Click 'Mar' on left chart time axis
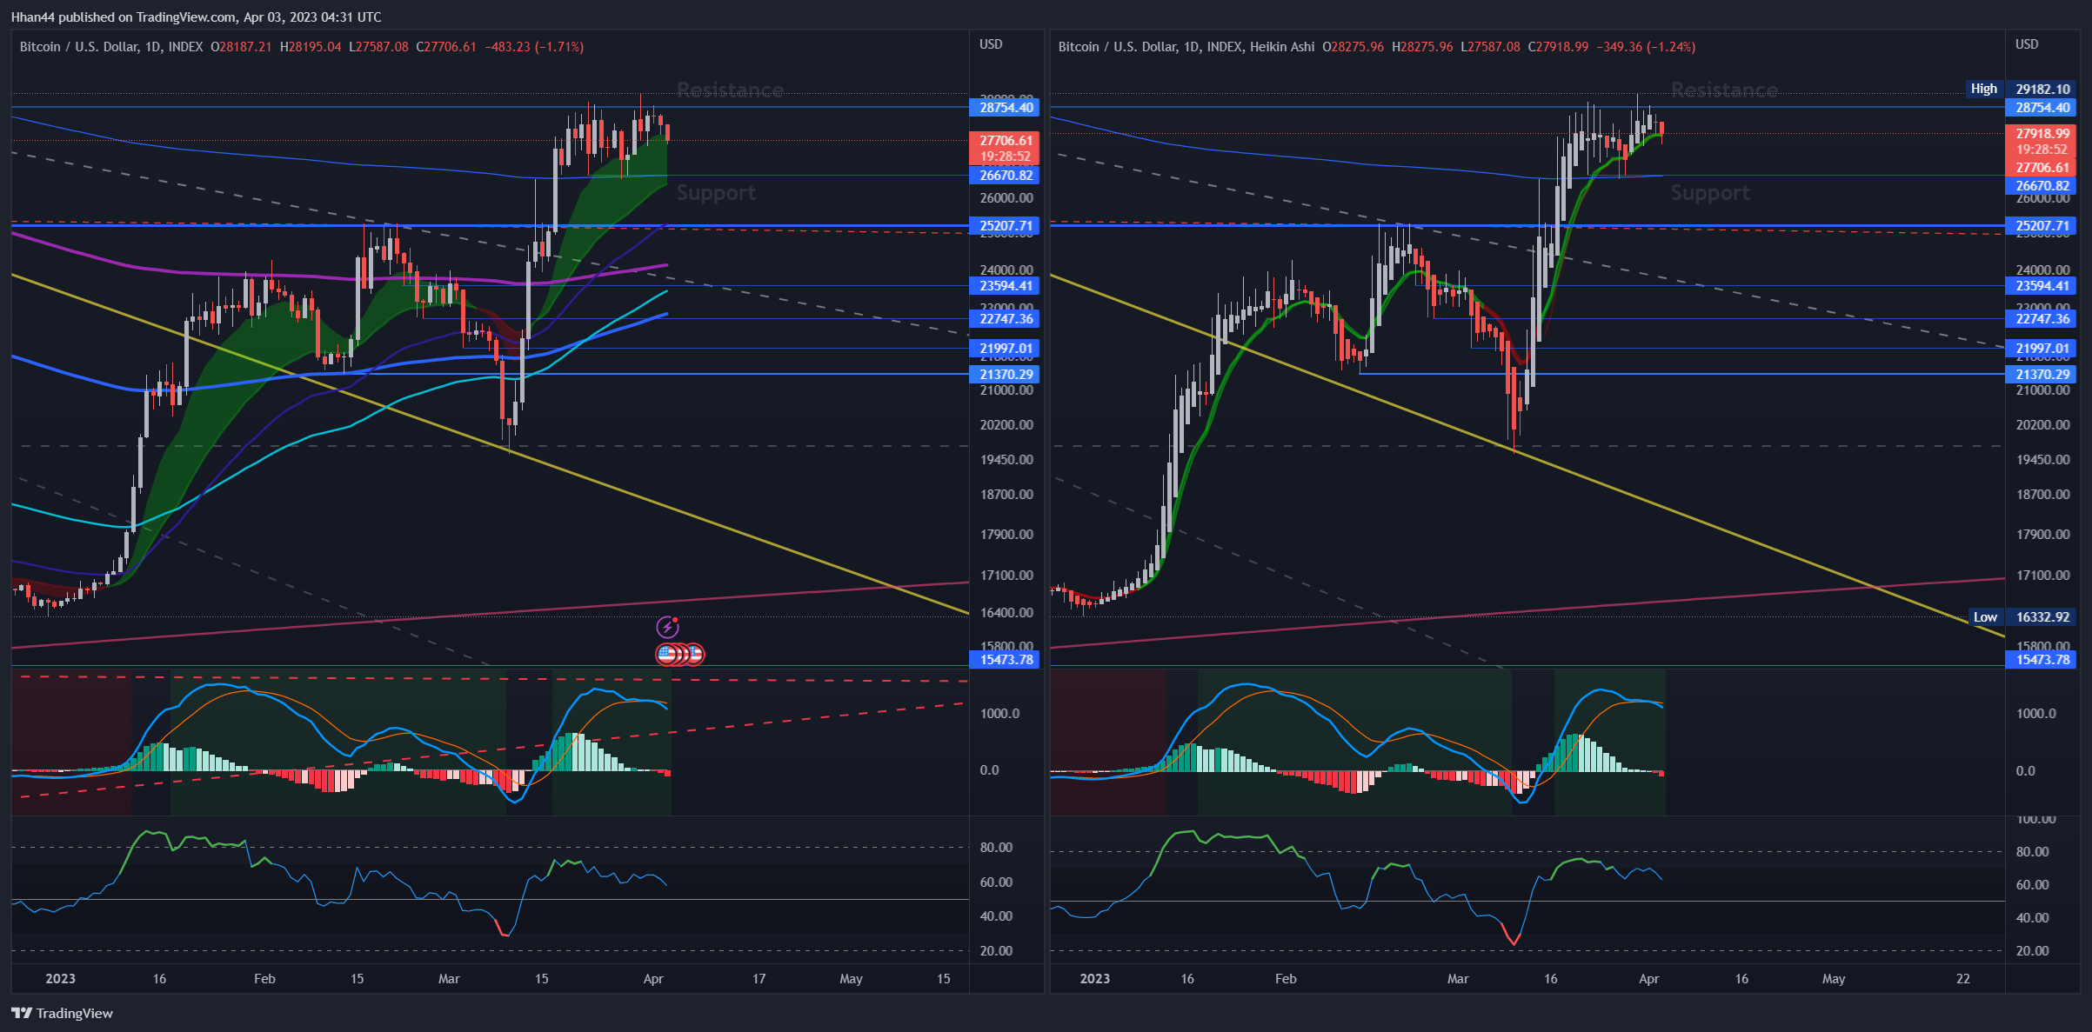 point(449,979)
